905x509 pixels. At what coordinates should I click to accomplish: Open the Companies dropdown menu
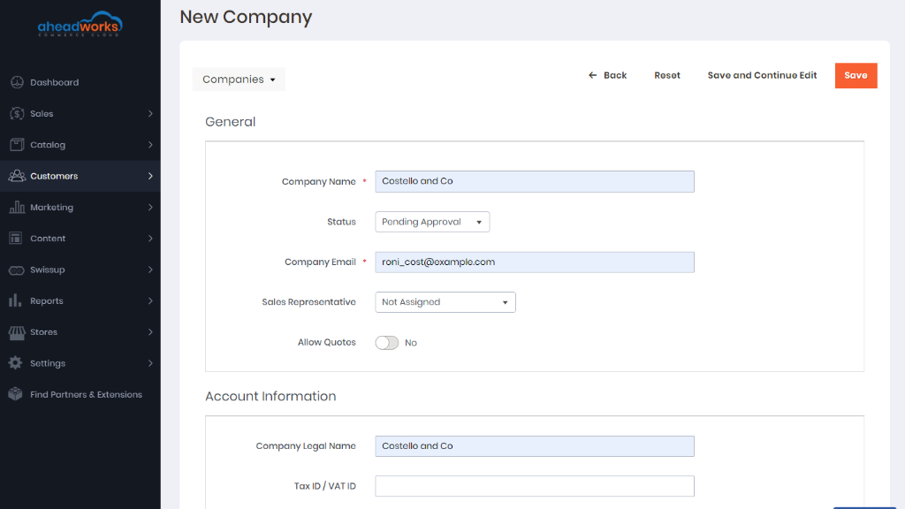click(x=239, y=79)
